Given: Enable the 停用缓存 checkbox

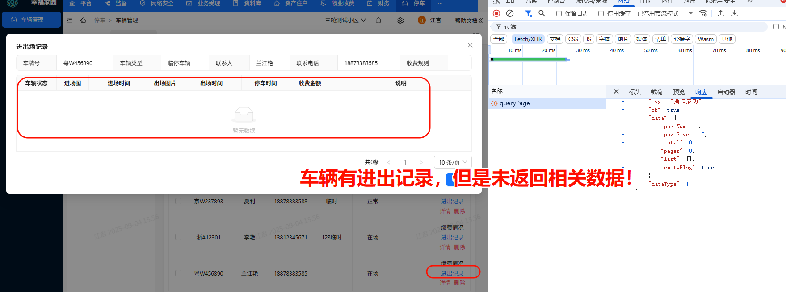Looking at the screenshot, I should tap(601, 13).
